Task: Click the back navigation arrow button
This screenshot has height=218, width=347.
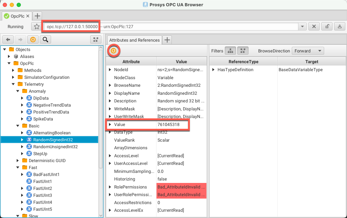Action: 8,40
